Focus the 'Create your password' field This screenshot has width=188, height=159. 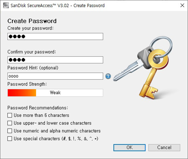pyautogui.click(x=55, y=36)
